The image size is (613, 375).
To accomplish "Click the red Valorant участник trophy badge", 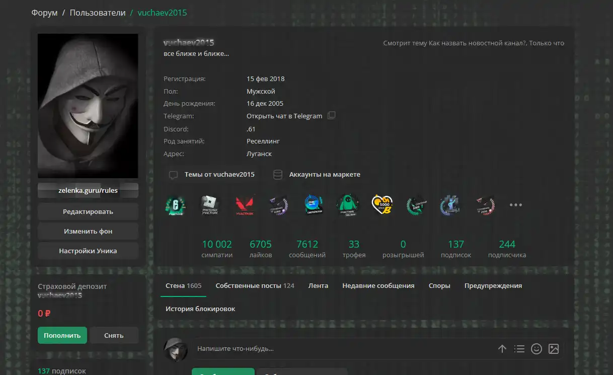I will tap(245, 205).
